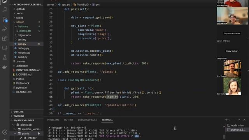Open Remote Explorer icon in activity bar

5,48
